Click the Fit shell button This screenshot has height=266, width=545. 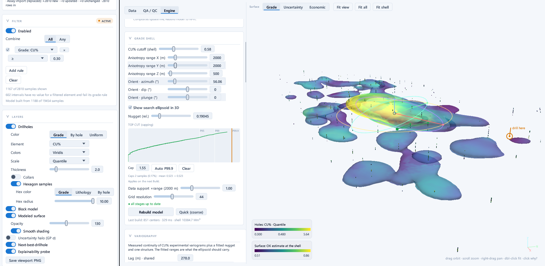point(382,7)
